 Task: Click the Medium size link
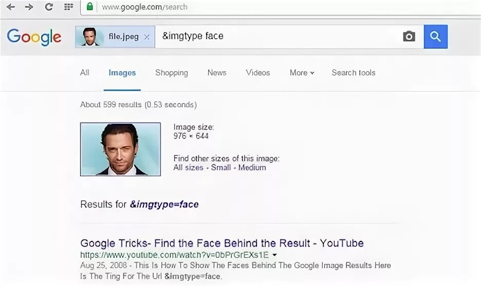[252, 168]
